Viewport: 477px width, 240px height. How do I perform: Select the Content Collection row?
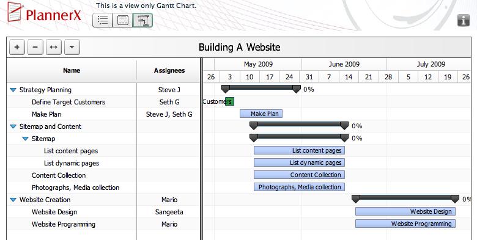click(103, 175)
